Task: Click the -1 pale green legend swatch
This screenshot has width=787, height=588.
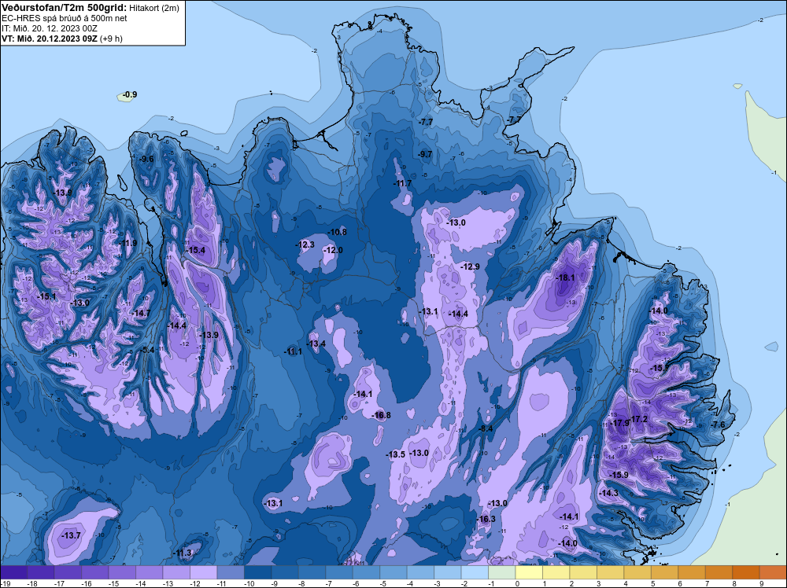Action: point(501,572)
